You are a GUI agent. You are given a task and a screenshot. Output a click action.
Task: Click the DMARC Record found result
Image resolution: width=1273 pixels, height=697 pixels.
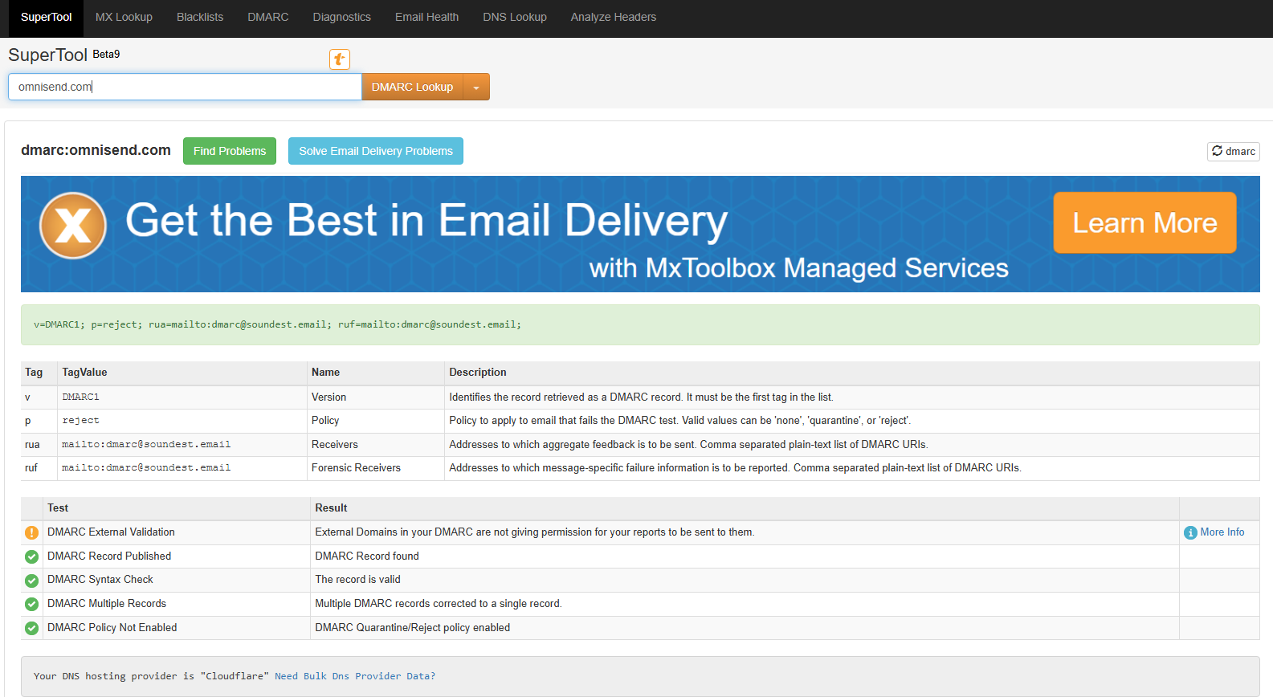[367, 556]
